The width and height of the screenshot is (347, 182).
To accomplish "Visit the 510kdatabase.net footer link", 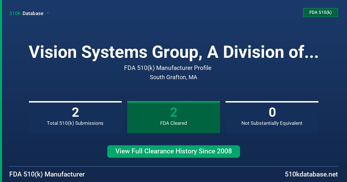I will point(311,174).
